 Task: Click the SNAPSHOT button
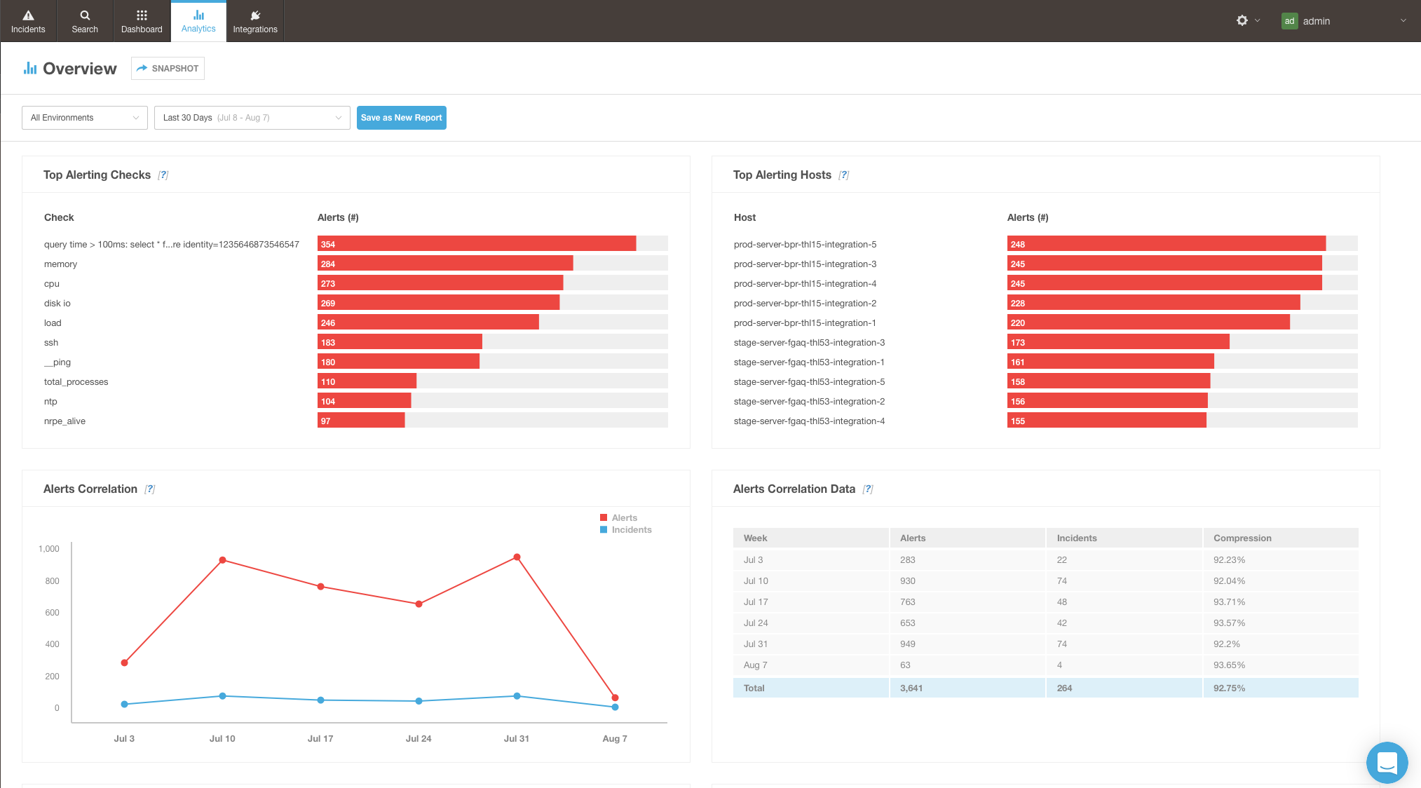[x=168, y=69]
